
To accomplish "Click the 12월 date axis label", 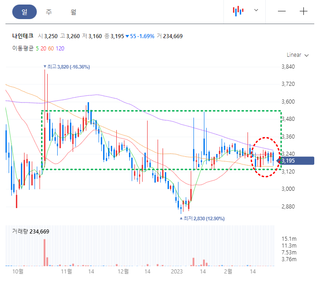I will point(123,272).
